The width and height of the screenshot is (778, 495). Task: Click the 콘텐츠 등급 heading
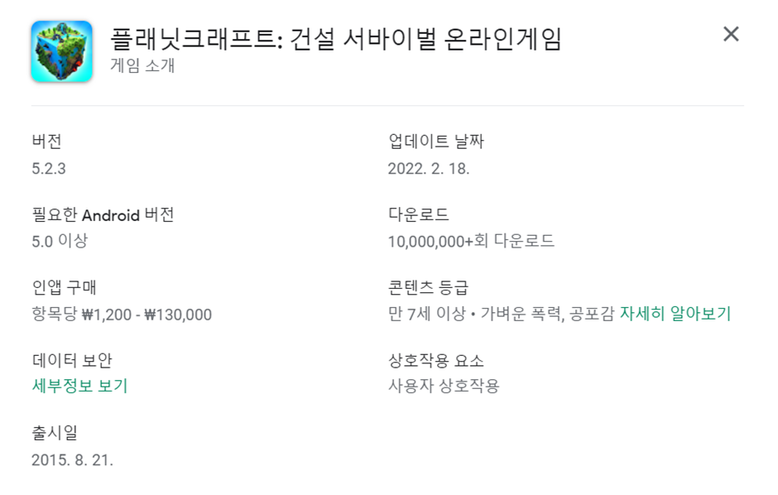tap(428, 287)
